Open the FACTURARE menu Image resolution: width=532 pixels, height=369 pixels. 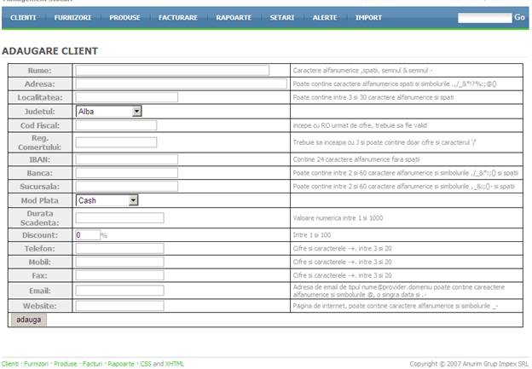178,18
